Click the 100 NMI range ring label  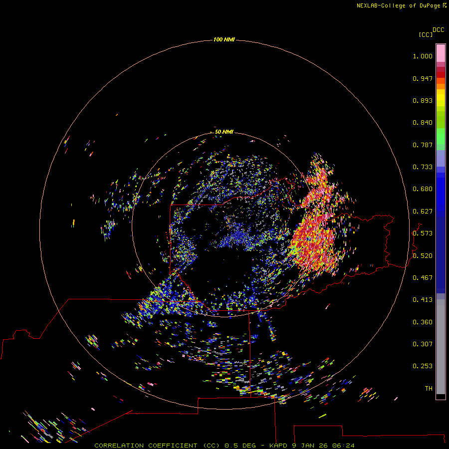(x=224, y=39)
